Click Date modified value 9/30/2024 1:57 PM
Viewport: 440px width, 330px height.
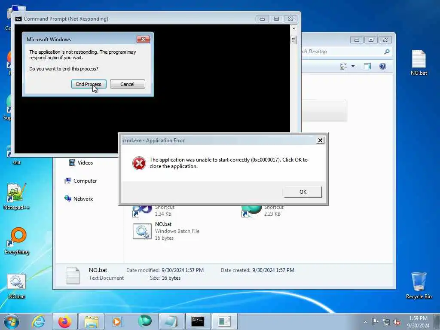click(x=183, y=270)
